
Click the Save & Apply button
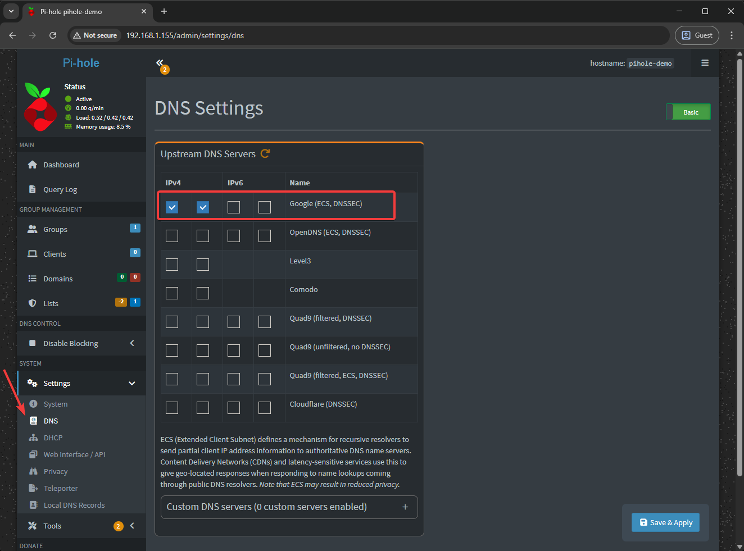tap(666, 522)
